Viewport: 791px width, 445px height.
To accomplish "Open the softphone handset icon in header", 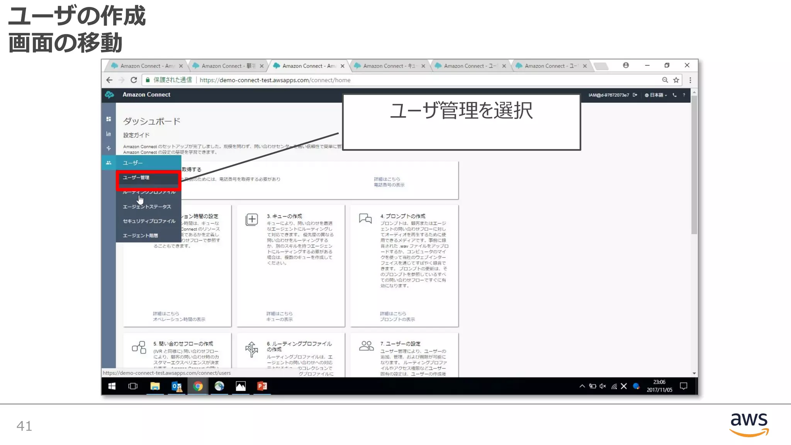I will (x=674, y=95).
